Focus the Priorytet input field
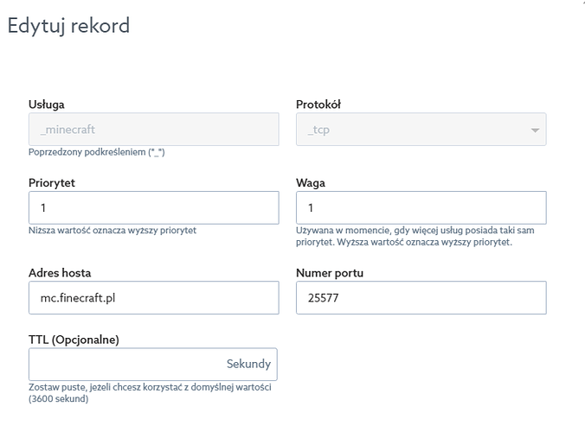 [x=153, y=207]
